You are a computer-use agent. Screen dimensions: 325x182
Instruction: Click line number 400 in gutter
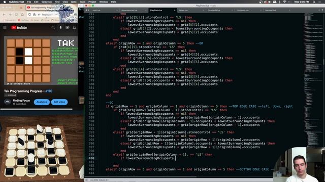pyautogui.click(x=91, y=158)
